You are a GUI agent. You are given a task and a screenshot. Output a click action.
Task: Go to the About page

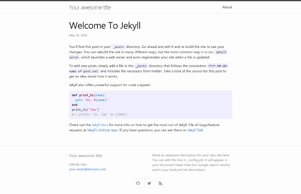tap(227, 7)
